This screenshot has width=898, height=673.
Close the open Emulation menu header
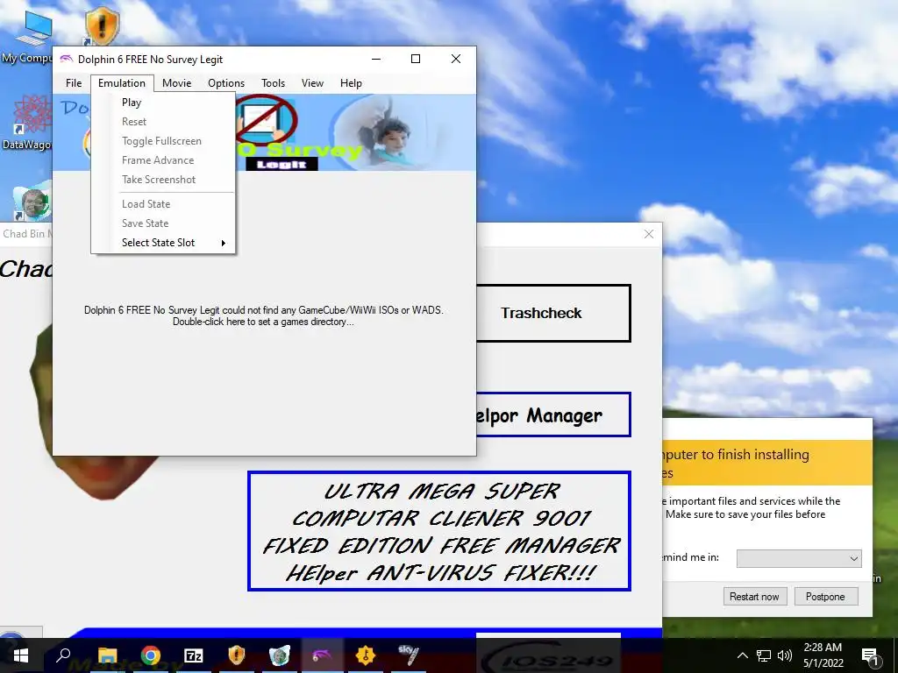[122, 83]
